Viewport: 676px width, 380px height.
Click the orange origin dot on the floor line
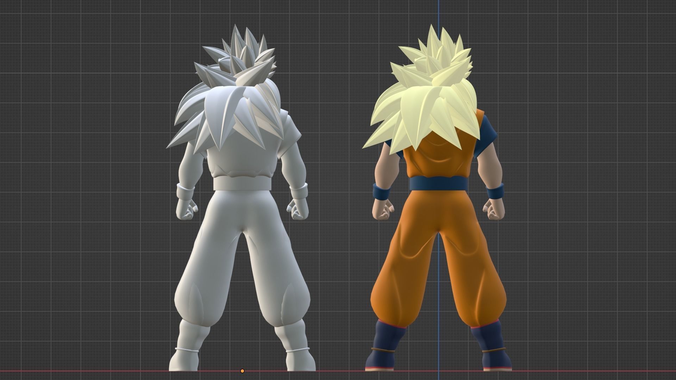[x=242, y=371]
